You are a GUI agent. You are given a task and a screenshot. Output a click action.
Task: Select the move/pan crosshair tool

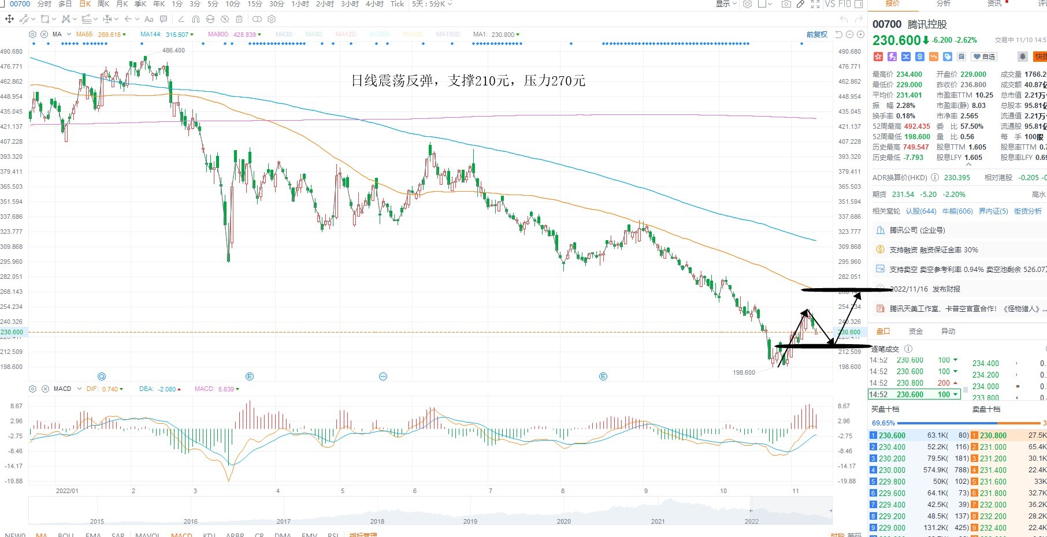pos(9,19)
